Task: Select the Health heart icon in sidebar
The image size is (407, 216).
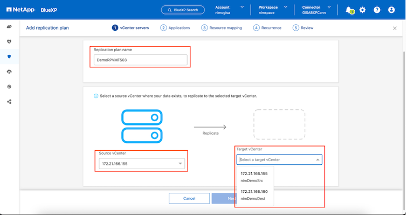Action: (9, 41)
